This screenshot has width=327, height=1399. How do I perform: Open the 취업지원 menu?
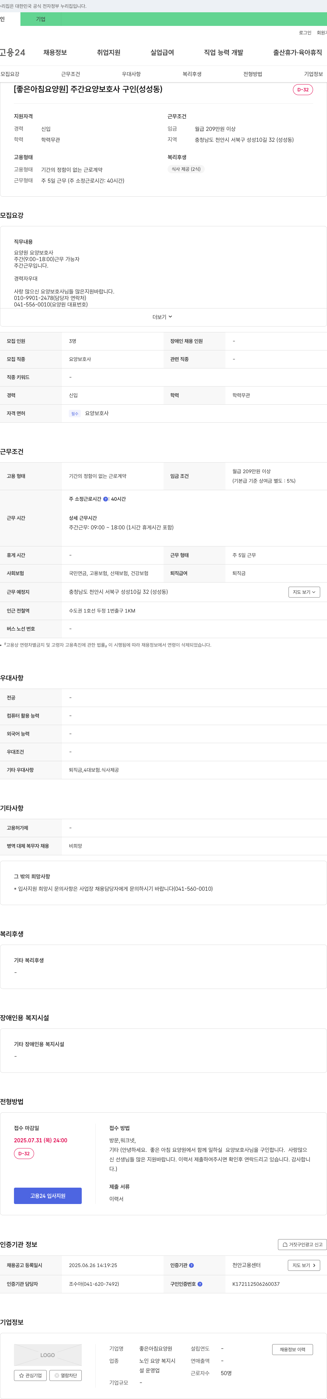(108, 52)
